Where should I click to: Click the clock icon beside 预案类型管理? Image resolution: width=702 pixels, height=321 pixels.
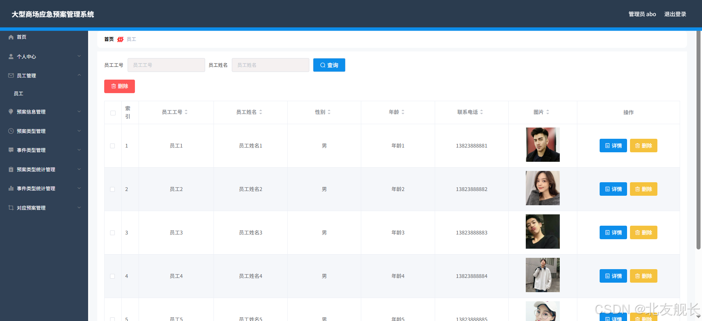tap(11, 131)
